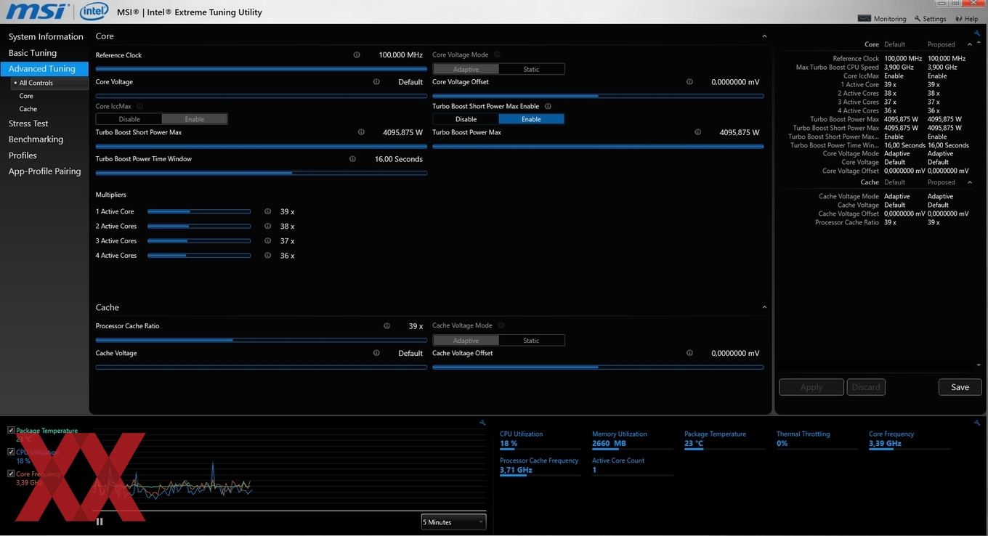Adjust Cache Voltage Offset slider
The width and height of the screenshot is (988, 536).
pyautogui.click(x=598, y=367)
